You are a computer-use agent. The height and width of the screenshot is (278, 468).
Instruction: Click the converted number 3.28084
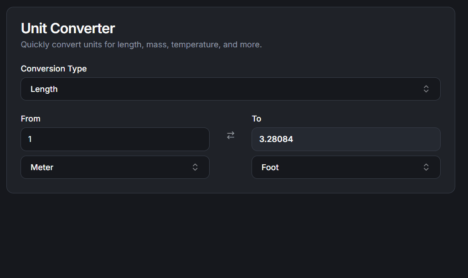tap(276, 139)
